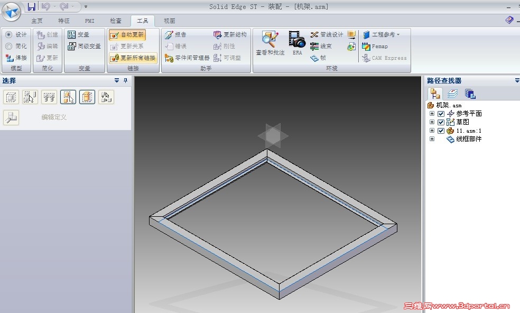Image resolution: width=520 pixels, height=313 pixels.
Task: Click the 可调整 tool
Action: pyautogui.click(x=227, y=58)
